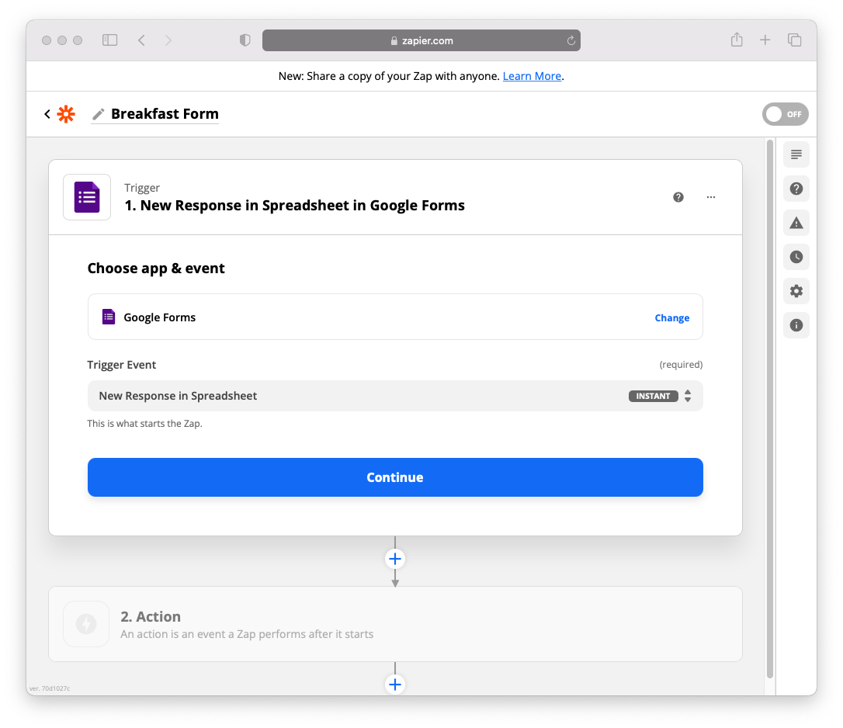Click the INSTANT badge
Screen dimensions: 843x728
coord(654,397)
